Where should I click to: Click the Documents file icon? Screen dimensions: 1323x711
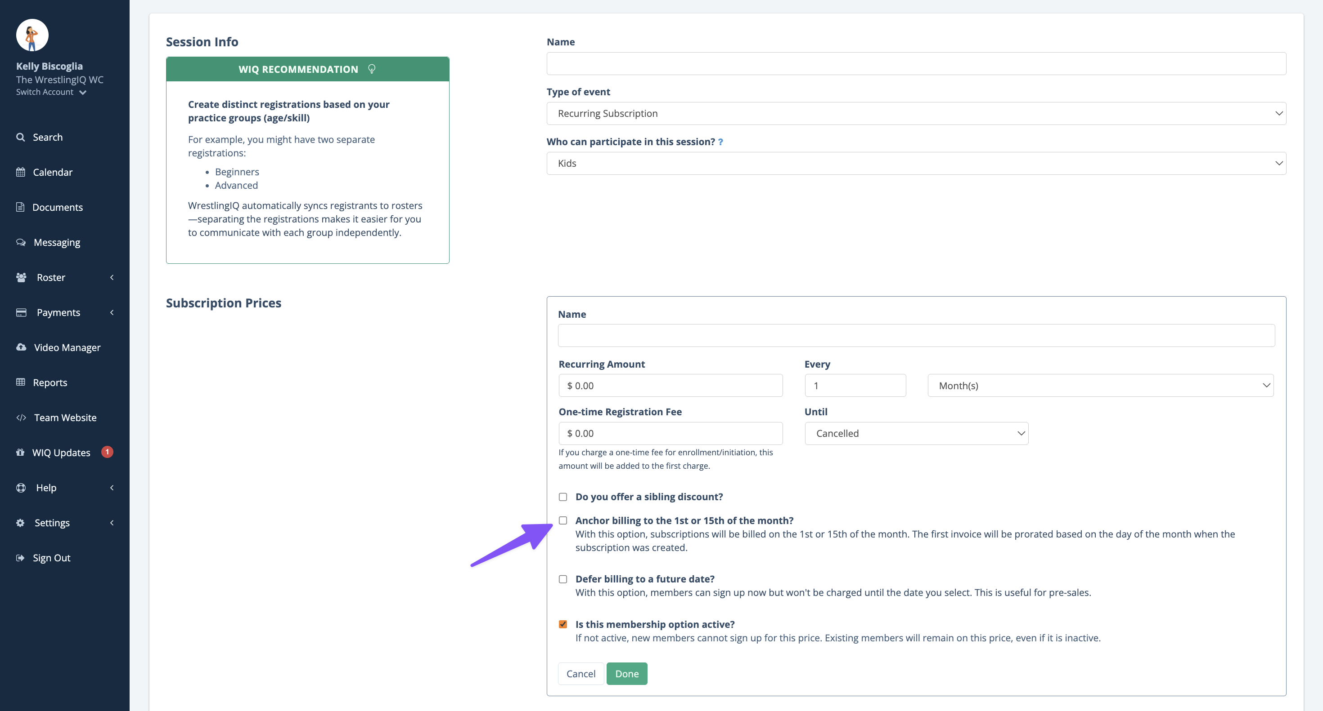pos(21,207)
